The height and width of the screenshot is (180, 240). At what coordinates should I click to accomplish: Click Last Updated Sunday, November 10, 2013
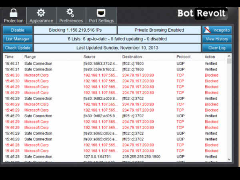click(x=117, y=48)
